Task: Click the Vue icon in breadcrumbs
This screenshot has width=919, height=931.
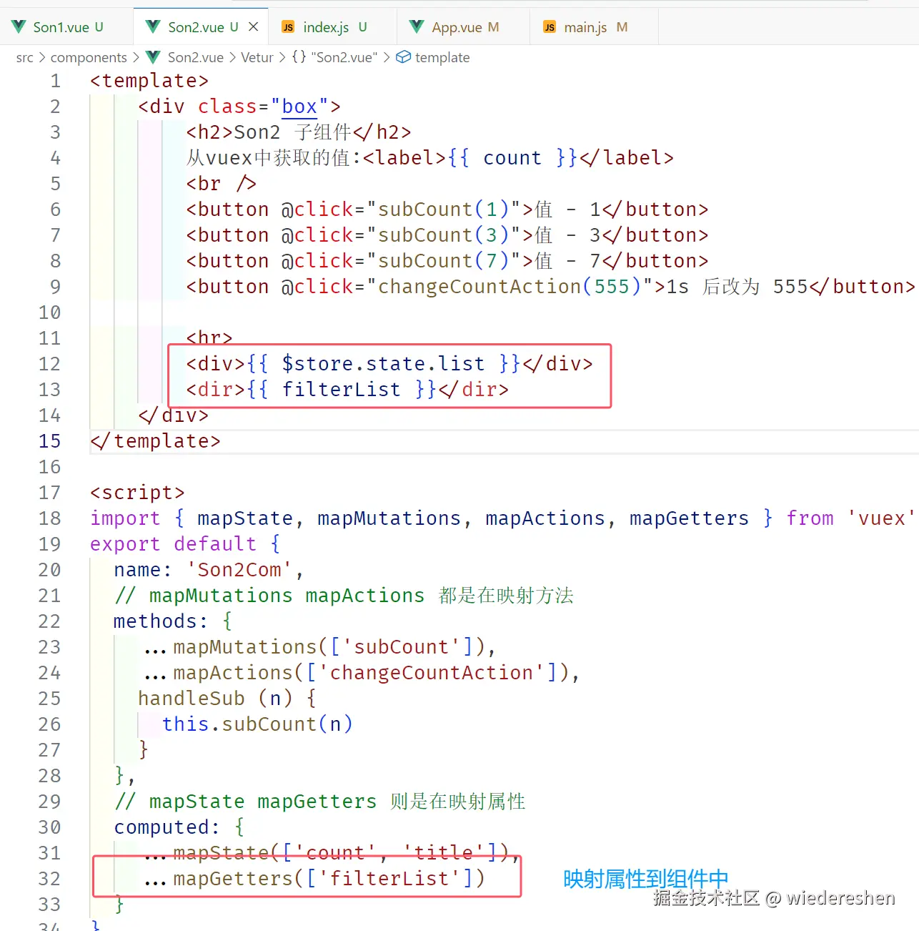Action: tap(153, 57)
